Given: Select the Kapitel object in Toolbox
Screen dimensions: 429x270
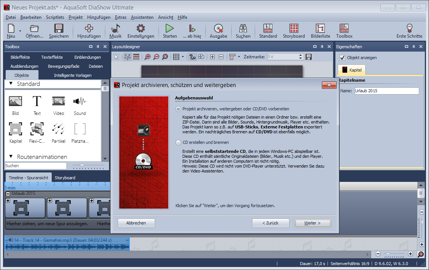Looking at the screenshot, I should (x=15, y=133).
